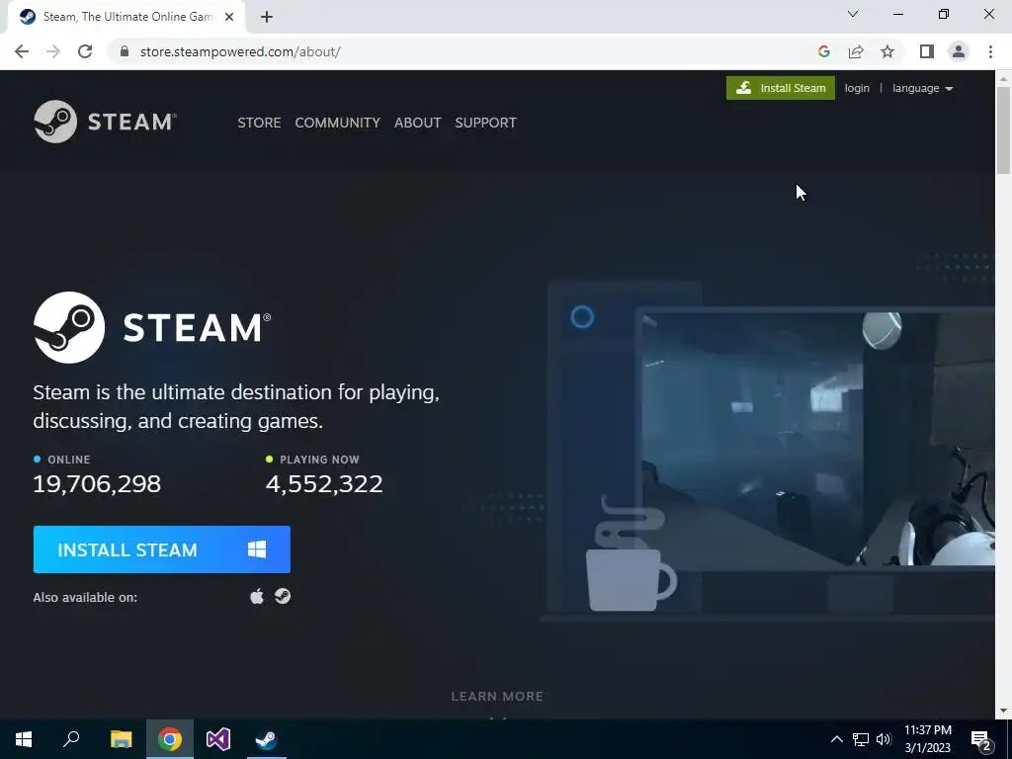Click the Portal game preview image
Image resolution: width=1012 pixels, height=759 pixels.
817,439
